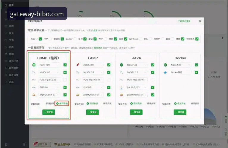Click the MySQL icon in the LAMP card
Viewport: 228px width, 148px height.
click(x=78, y=72)
